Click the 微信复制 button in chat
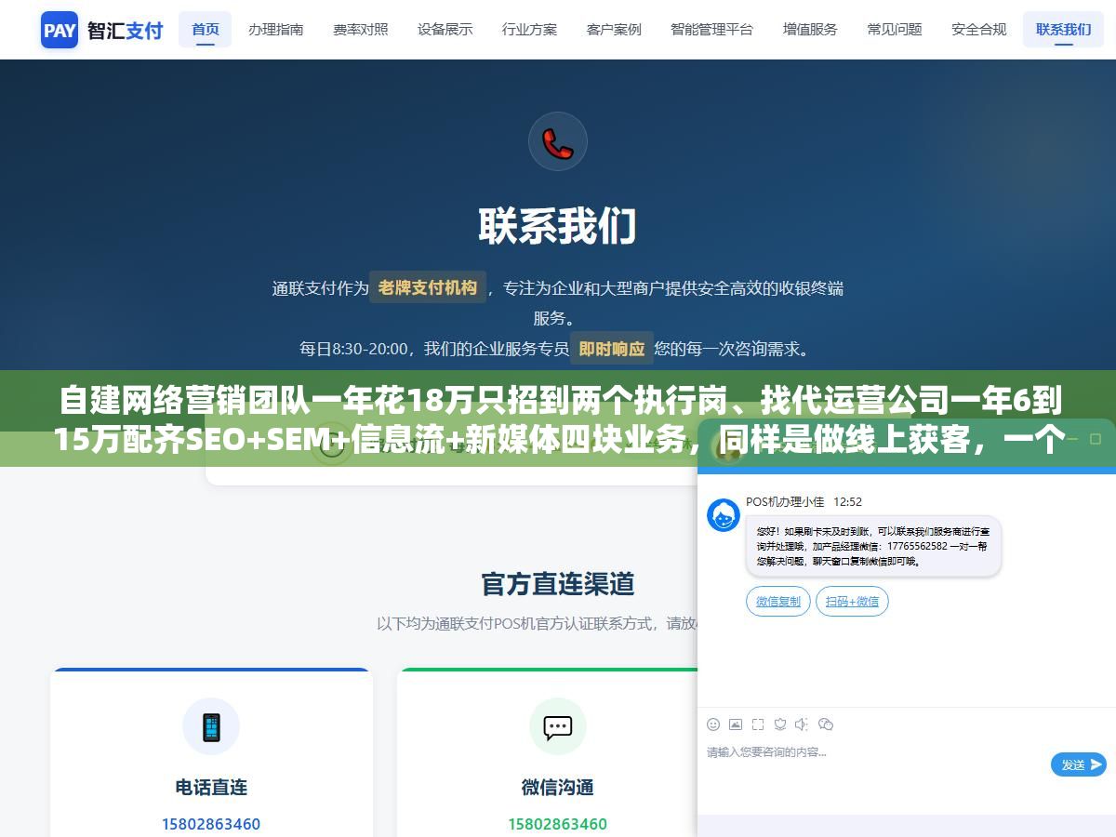Screen dimensions: 1116x837 click(778, 602)
